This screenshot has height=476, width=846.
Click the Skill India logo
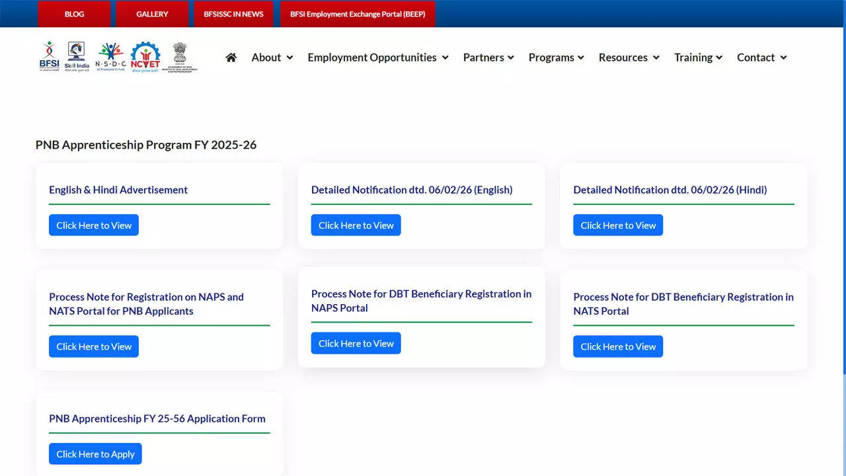coord(75,56)
